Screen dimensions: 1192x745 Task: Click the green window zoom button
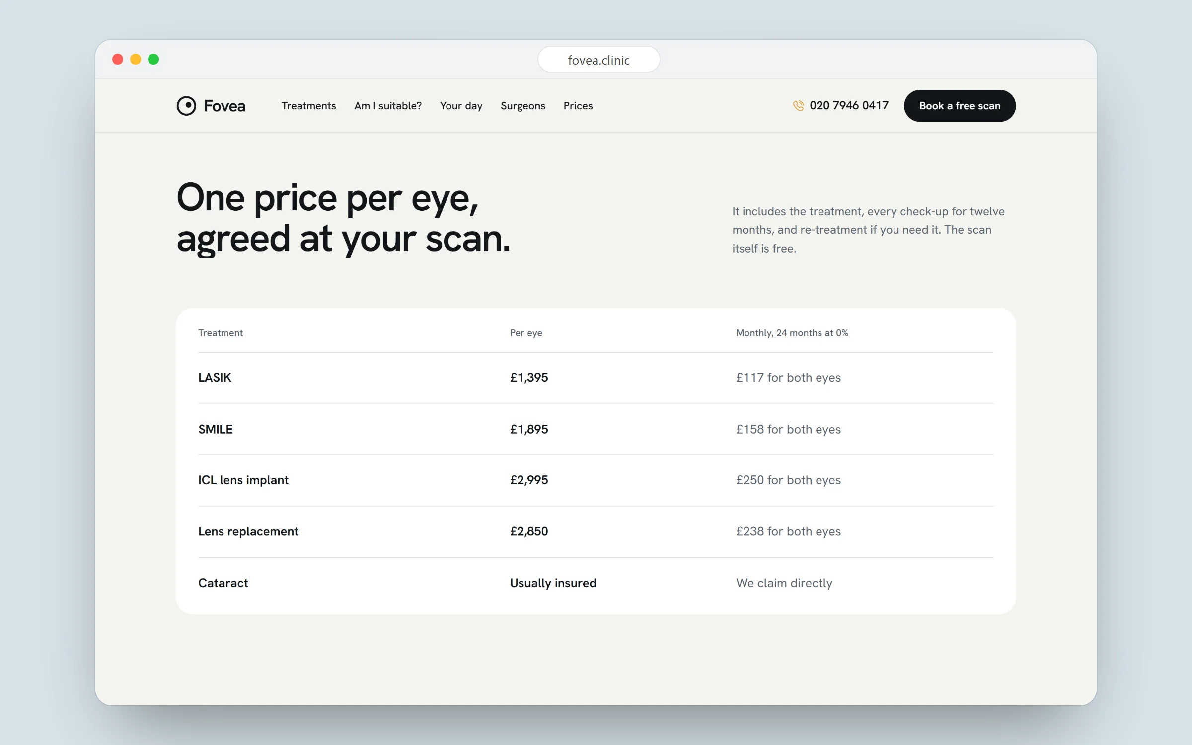pyautogui.click(x=153, y=59)
